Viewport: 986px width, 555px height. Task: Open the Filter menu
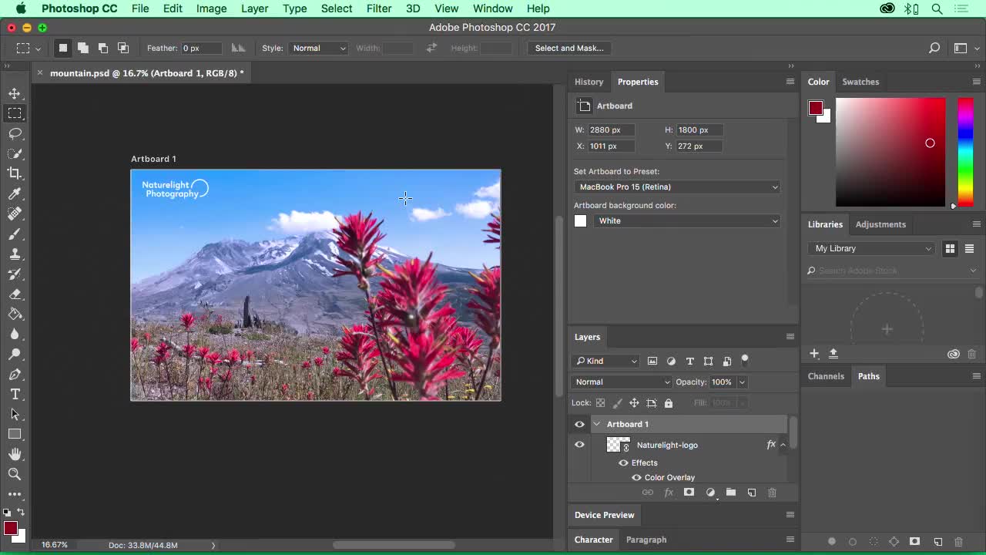click(379, 8)
